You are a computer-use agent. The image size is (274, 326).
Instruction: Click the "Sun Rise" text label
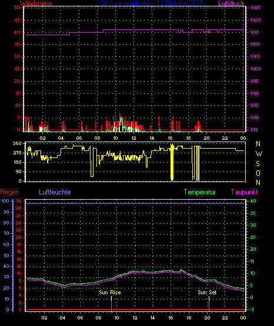[x=110, y=293]
